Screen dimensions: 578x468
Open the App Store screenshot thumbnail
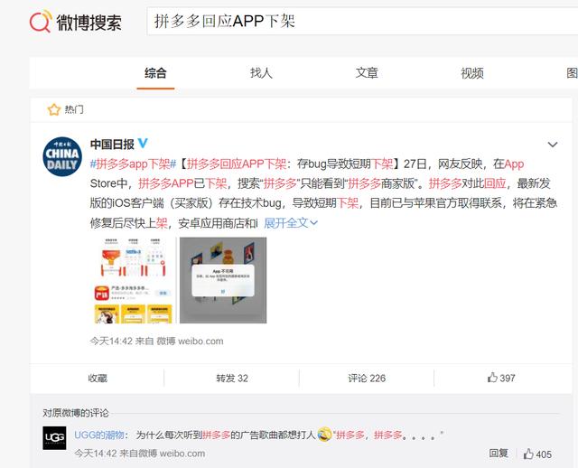tap(133, 280)
